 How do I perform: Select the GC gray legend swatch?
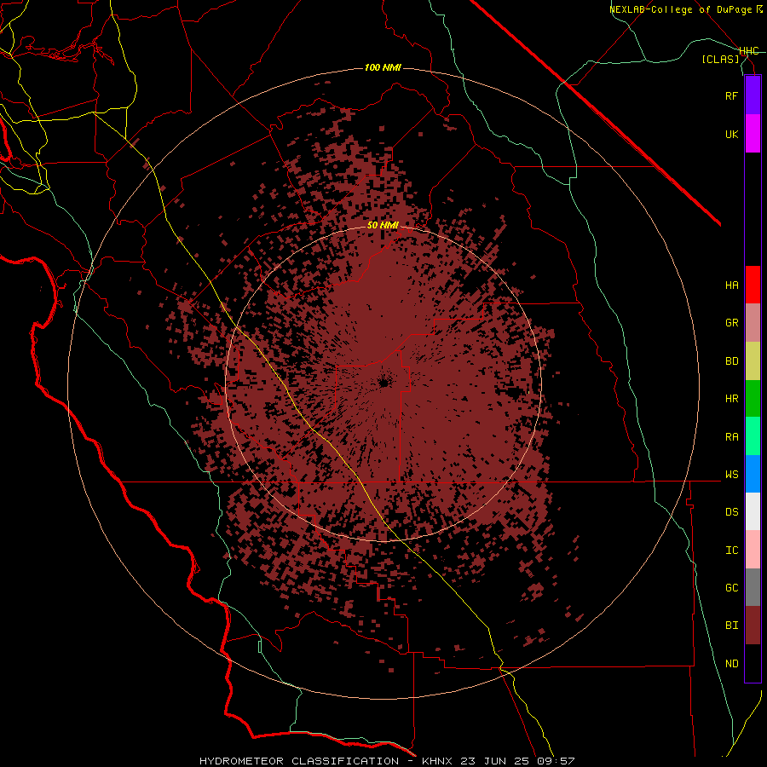pos(753,587)
